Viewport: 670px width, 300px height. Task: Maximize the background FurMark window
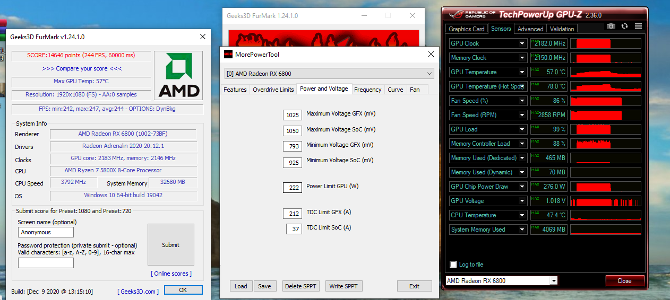388,15
